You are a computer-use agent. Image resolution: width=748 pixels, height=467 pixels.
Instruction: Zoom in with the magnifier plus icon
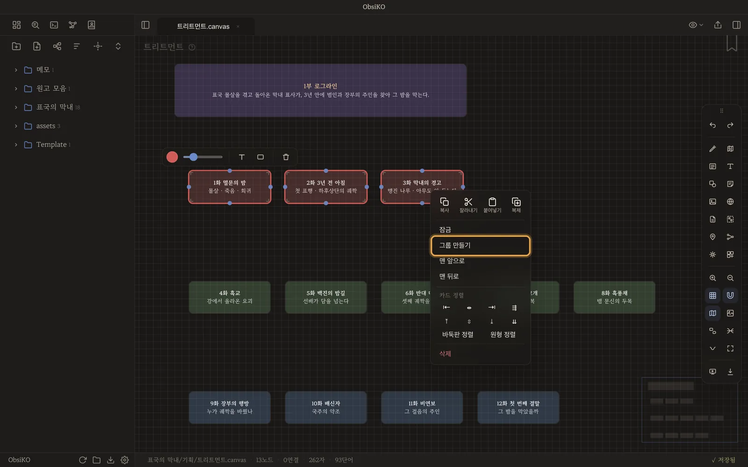(712, 278)
